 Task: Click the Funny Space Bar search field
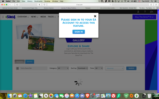coord(34,68)
